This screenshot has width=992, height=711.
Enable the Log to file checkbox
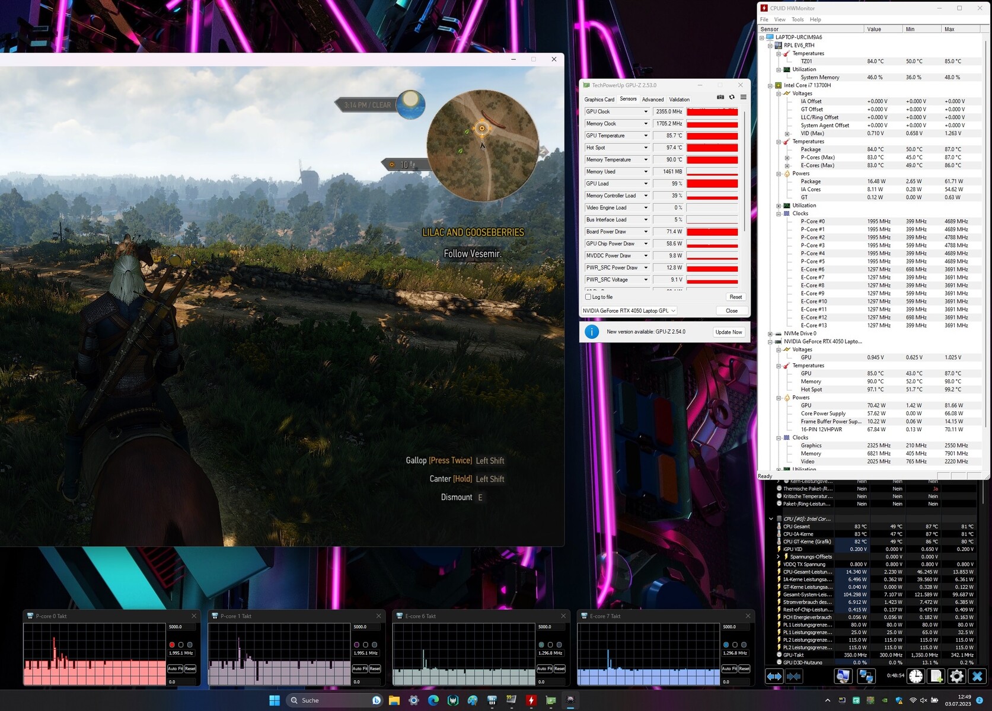[588, 297]
